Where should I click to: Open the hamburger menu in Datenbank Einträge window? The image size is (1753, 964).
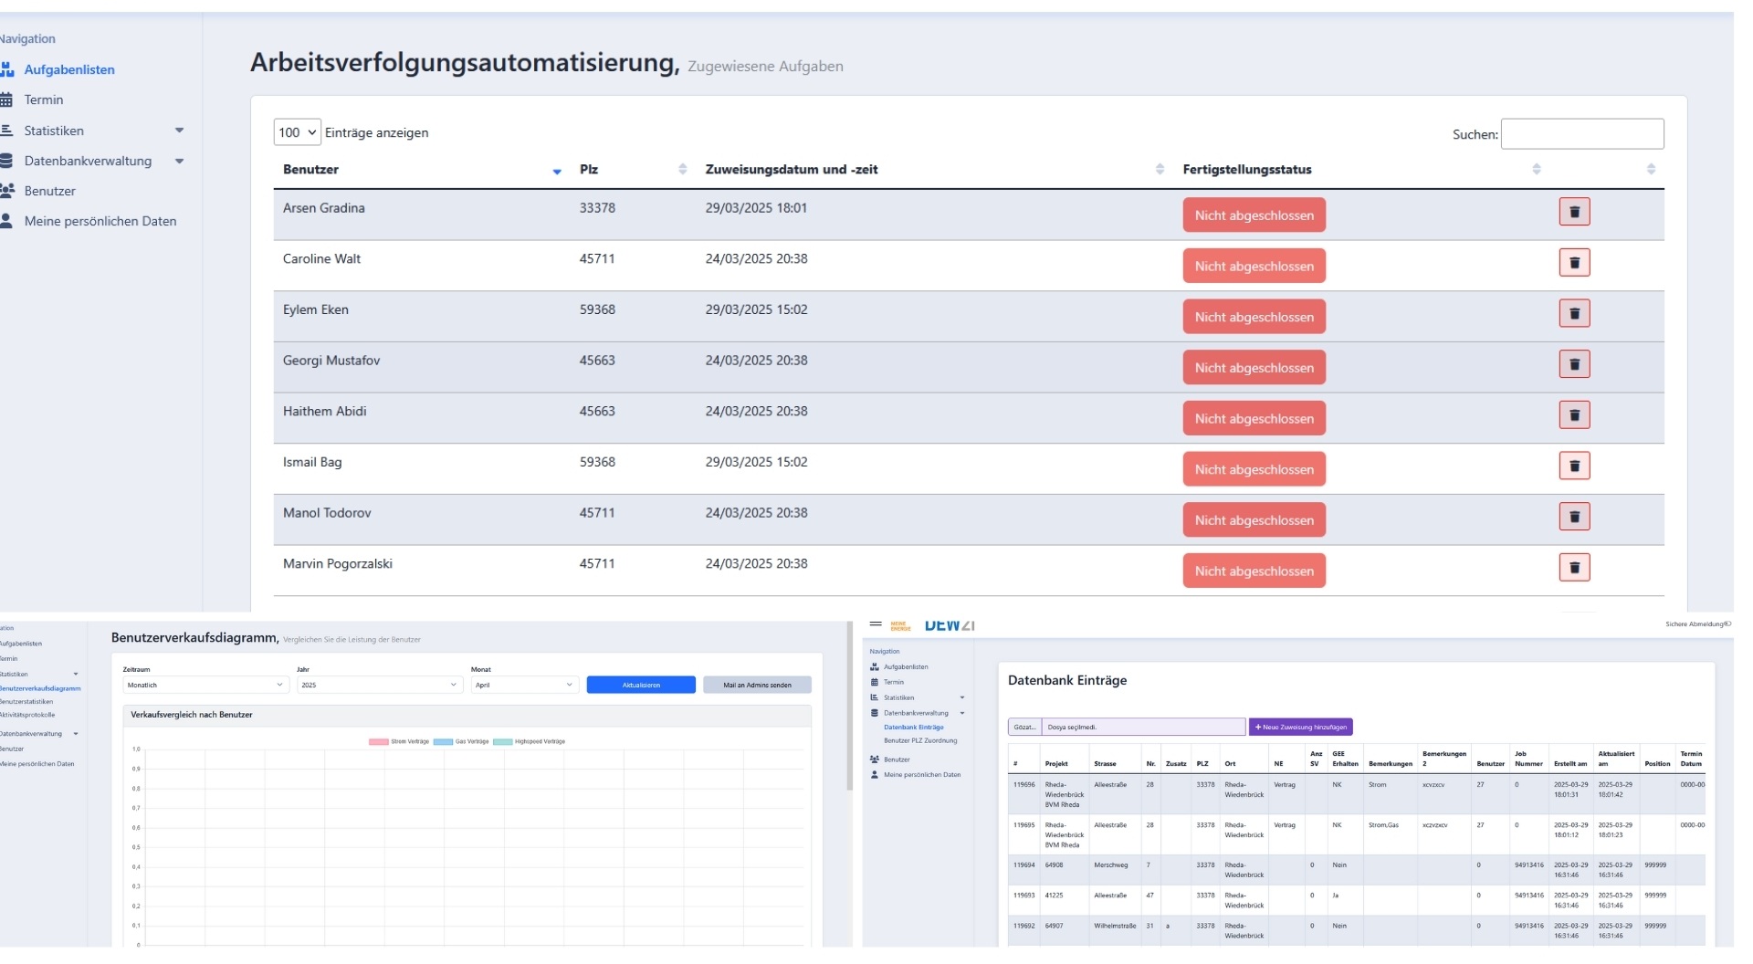(876, 624)
